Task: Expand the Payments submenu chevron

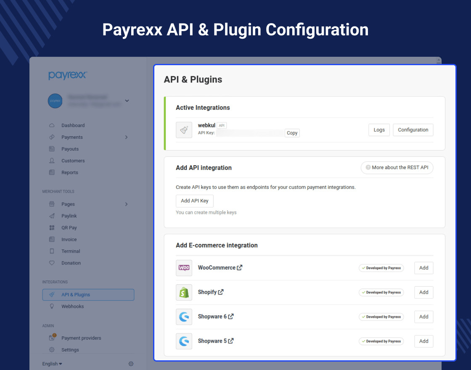Action: point(127,137)
